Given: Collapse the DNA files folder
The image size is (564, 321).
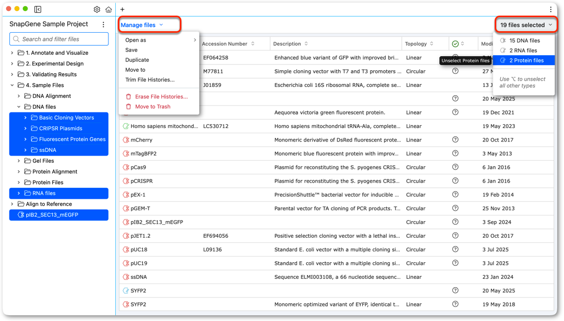Looking at the screenshot, I should (x=19, y=107).
